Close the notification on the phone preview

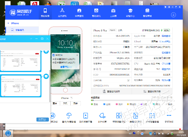77,55
